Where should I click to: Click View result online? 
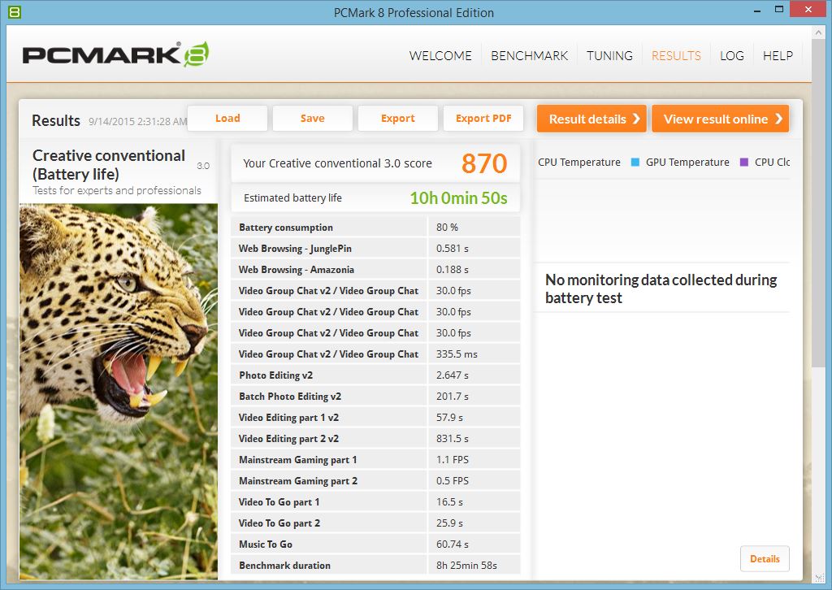[x=720, y=119]
